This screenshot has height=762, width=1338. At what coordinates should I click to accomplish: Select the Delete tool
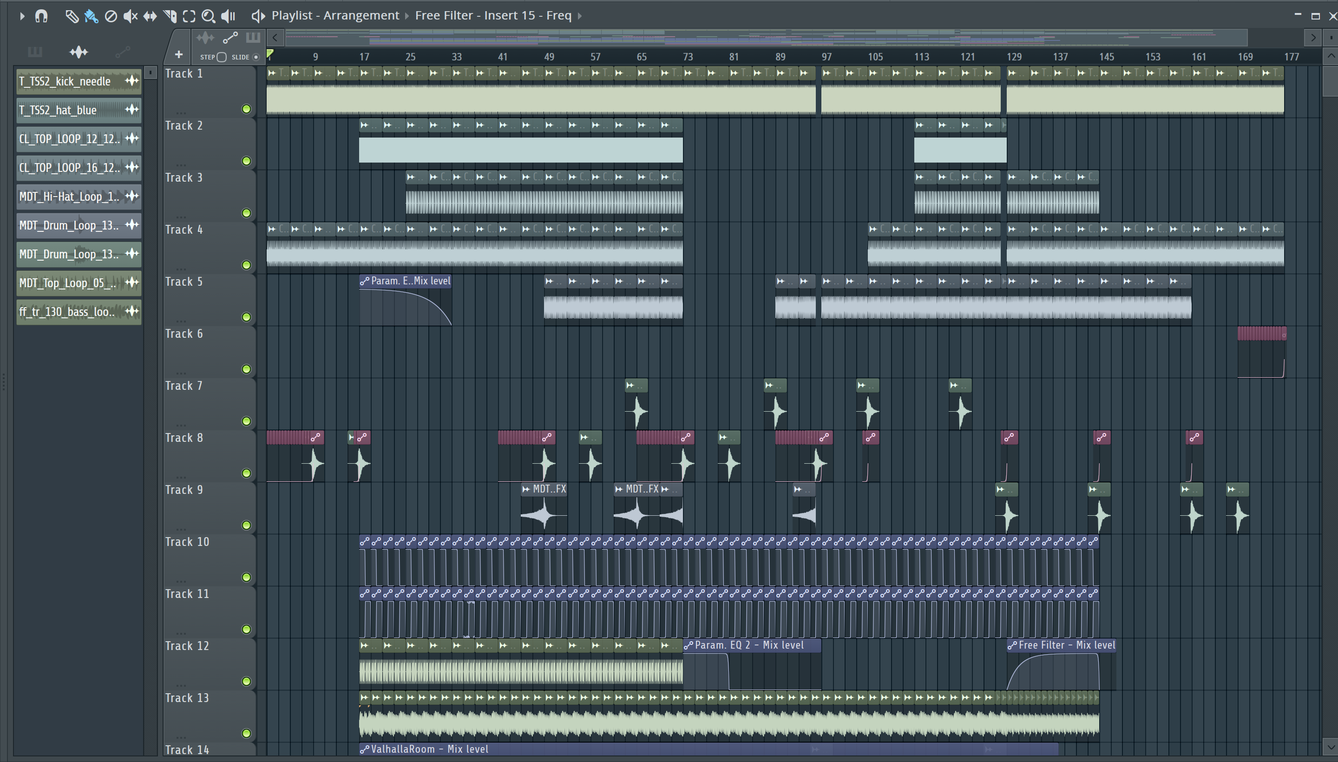[111, 16]
